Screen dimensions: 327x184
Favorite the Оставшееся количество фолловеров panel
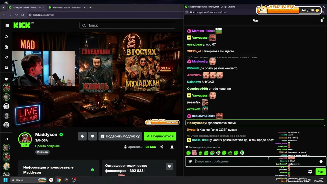pyautogui.click(x=169, y=167)
